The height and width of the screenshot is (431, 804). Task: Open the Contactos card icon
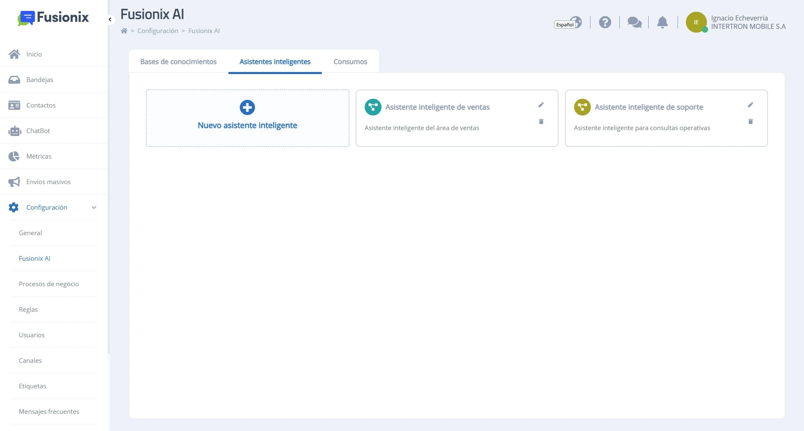click(14, 105)
